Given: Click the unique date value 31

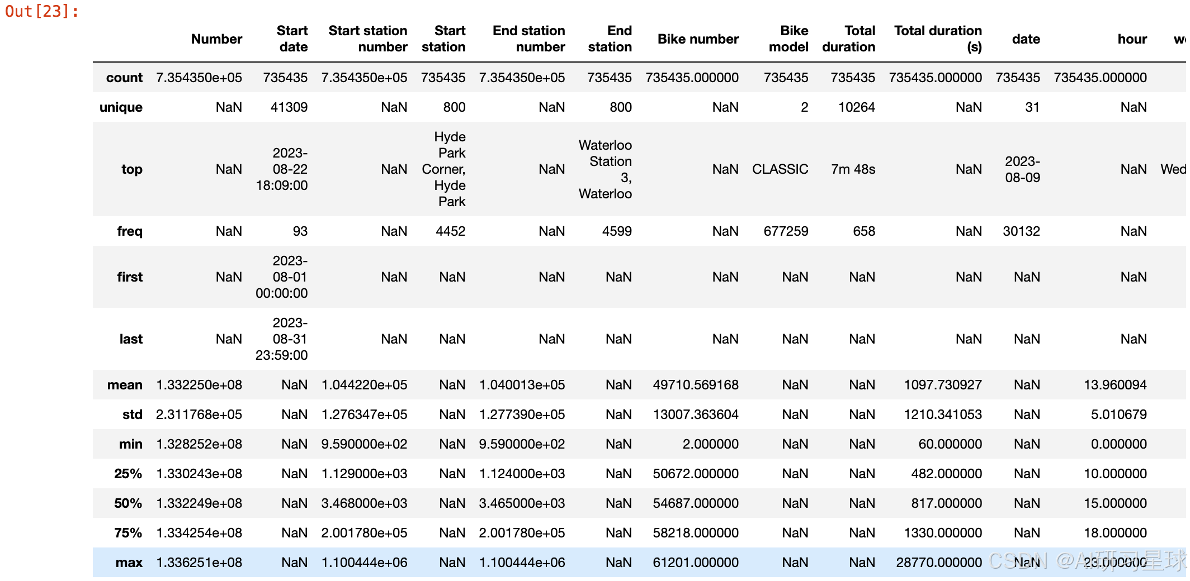Looking at the screenshot, I should pyautogui.click(x=1032, y=107).
